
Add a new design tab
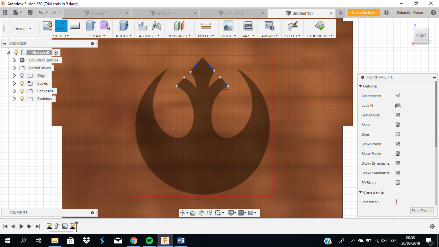click(x=341, y=13)
